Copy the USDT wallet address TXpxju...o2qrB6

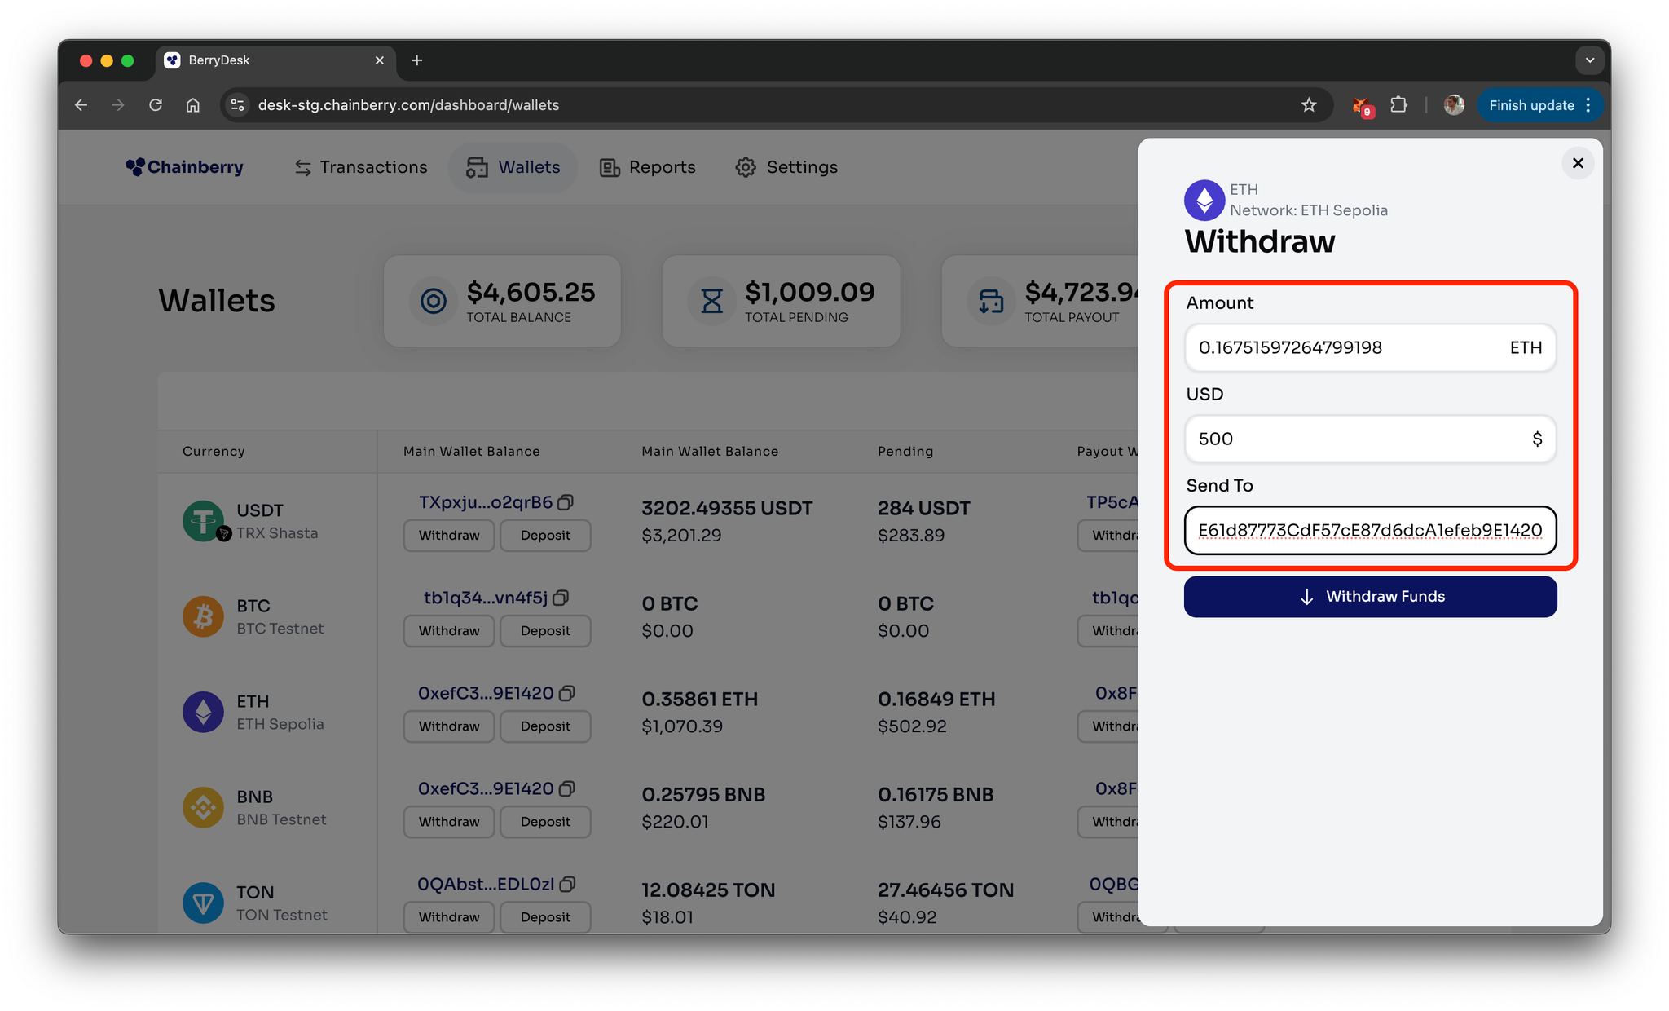pos(566,502)
